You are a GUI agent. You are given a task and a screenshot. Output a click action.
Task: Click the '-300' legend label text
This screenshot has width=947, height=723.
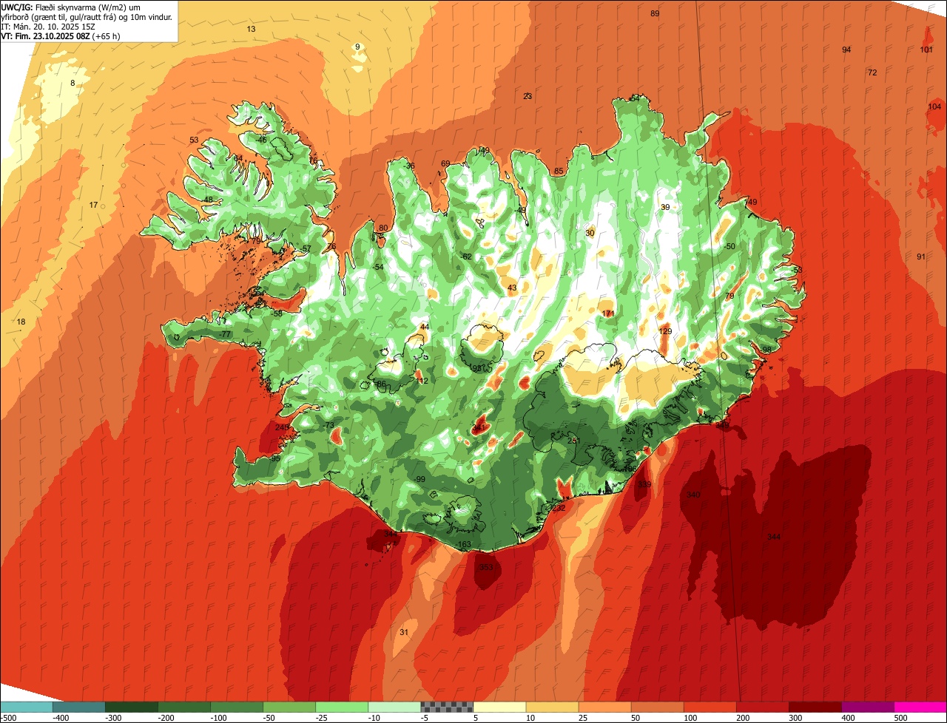click(114, 718)
